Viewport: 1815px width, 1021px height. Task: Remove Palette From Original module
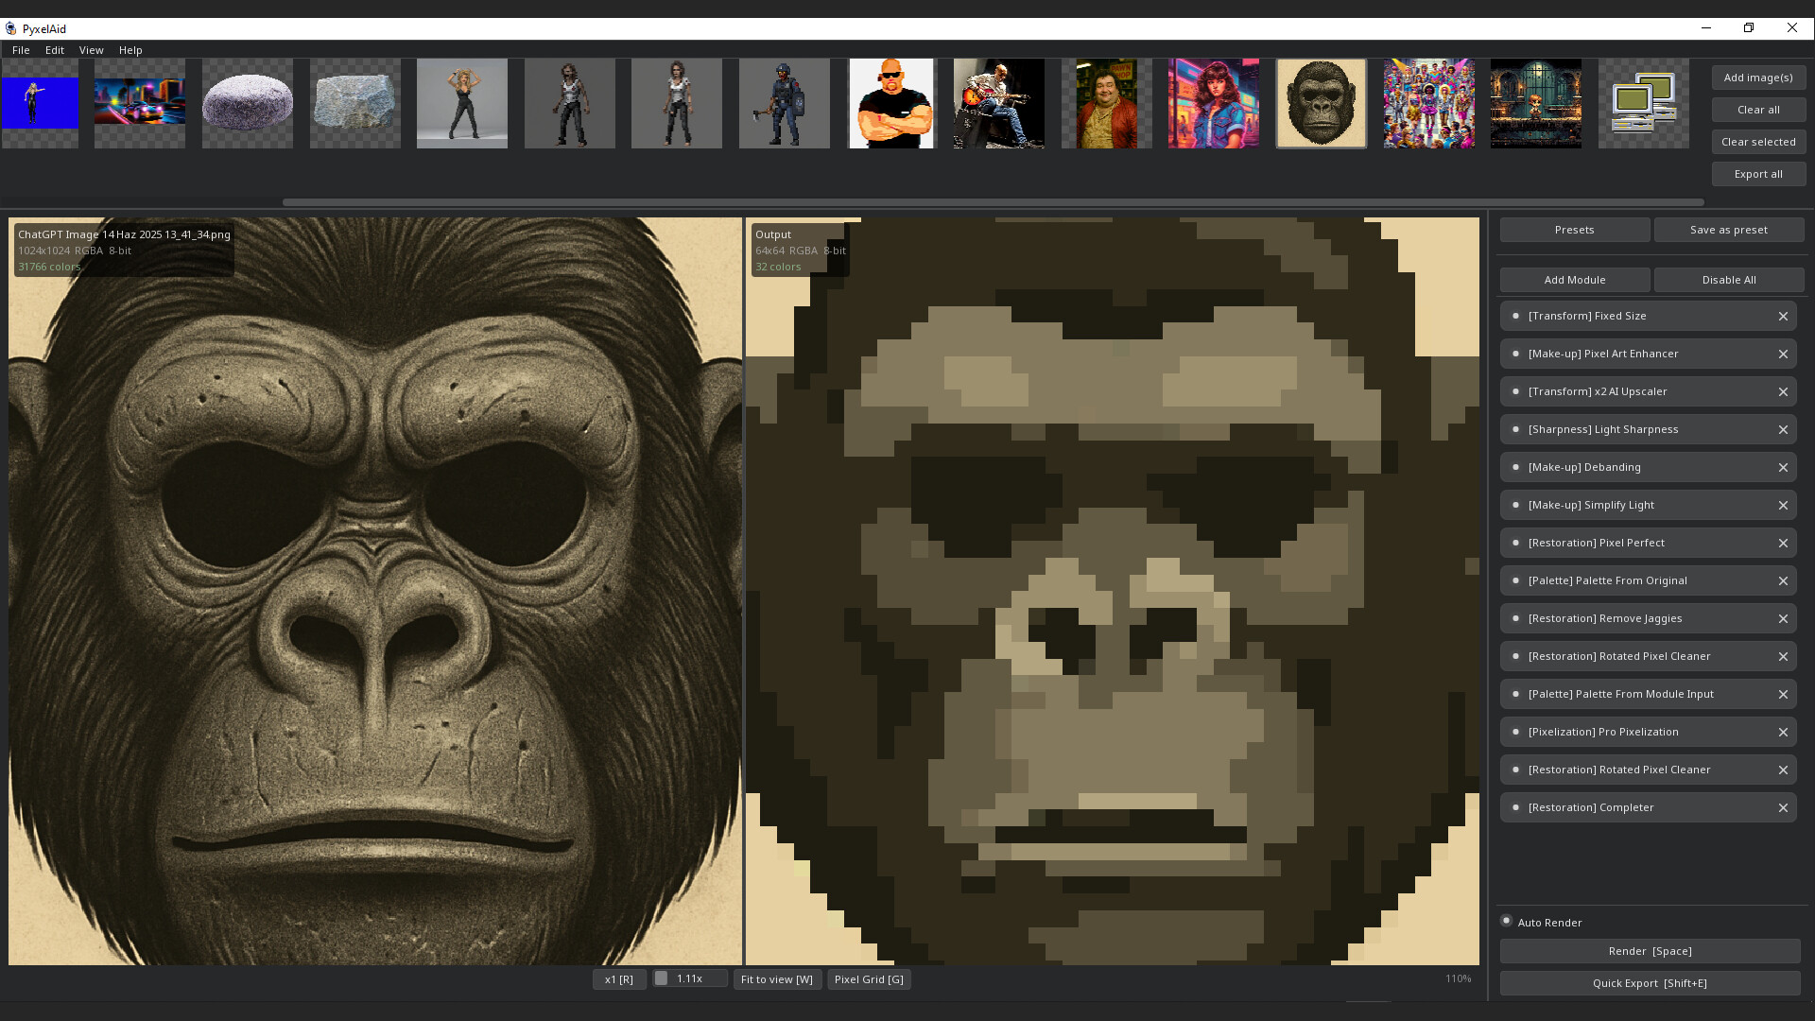coord(1783,580)
